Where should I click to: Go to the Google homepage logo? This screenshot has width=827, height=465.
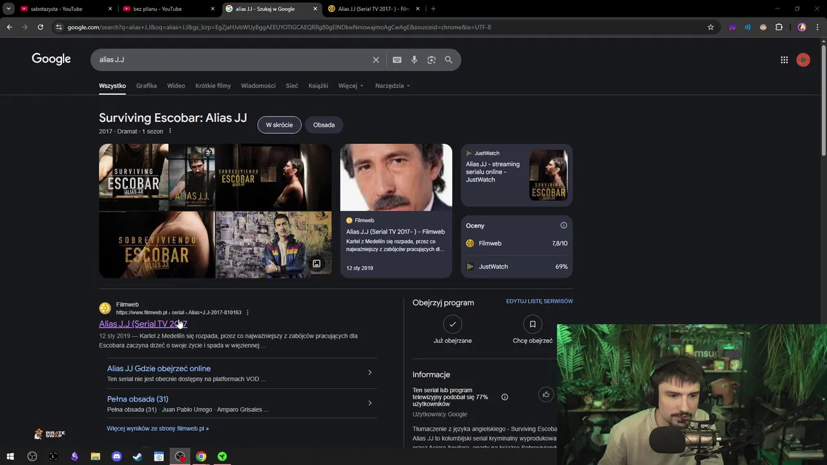[x=51, y=59]
